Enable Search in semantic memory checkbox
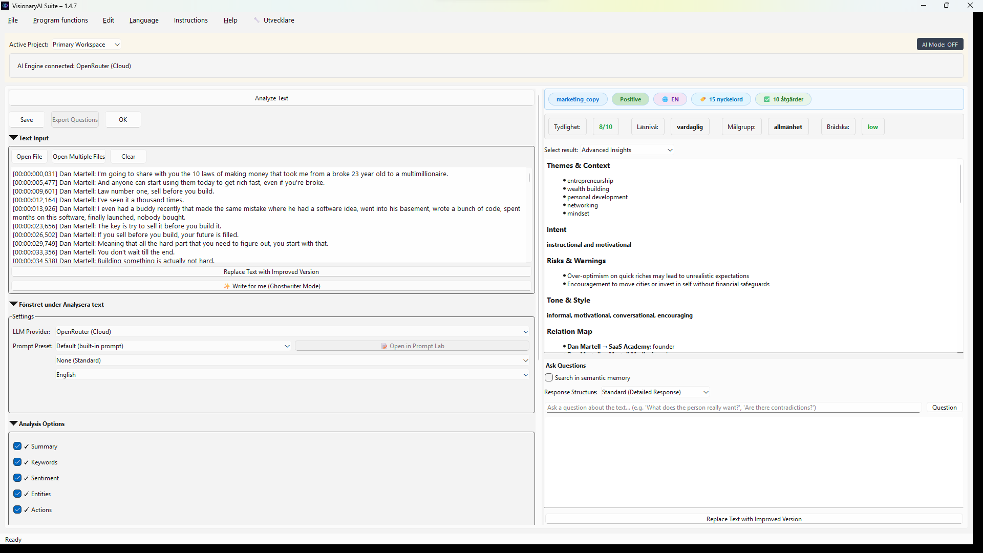 coord(549,378)
